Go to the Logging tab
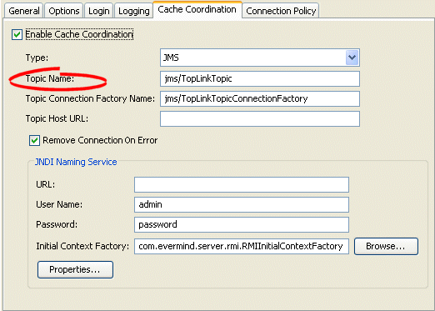 133,11
